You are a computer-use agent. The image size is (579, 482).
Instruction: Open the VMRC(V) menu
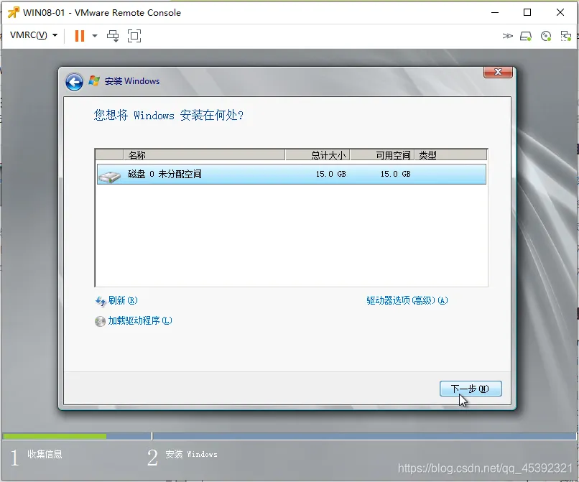click(34, 35)
